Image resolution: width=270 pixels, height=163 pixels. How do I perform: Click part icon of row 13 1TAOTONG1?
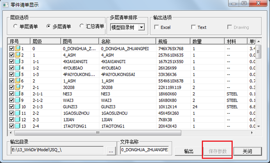(x=17, y=126)
